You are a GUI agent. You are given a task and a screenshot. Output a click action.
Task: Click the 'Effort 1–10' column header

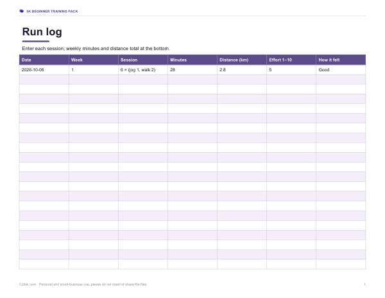(x=291, y=60)
